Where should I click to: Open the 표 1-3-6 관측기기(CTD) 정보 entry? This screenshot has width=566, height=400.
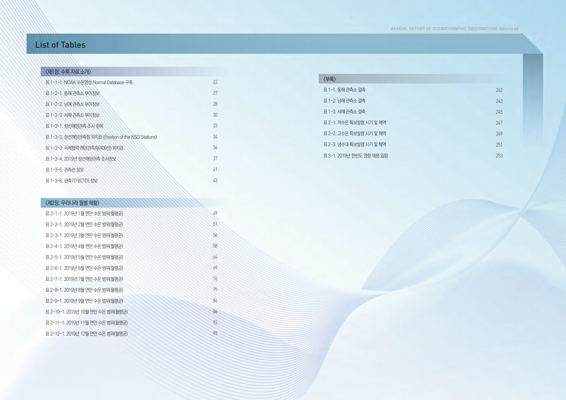point(71,181)
